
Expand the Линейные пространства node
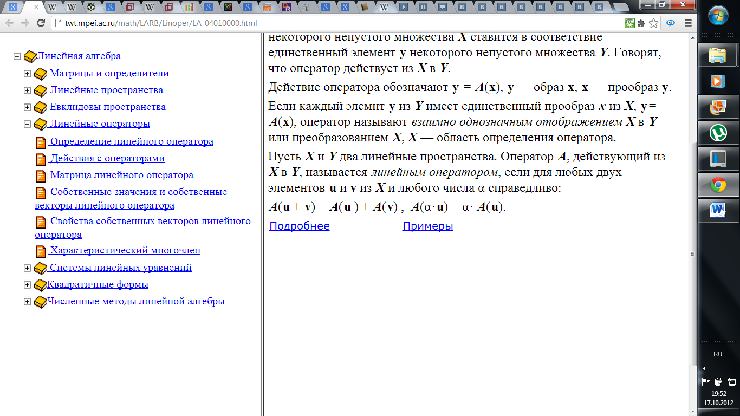click(x=27, y=90)
